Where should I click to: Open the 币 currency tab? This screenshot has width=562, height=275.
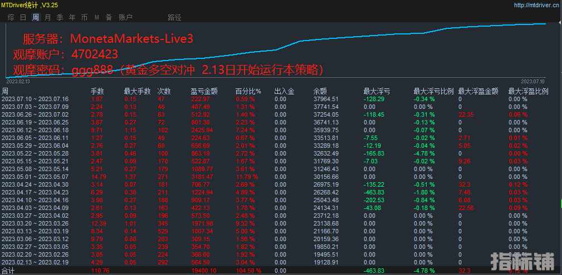pyautogui.click(x=84, y=17)
